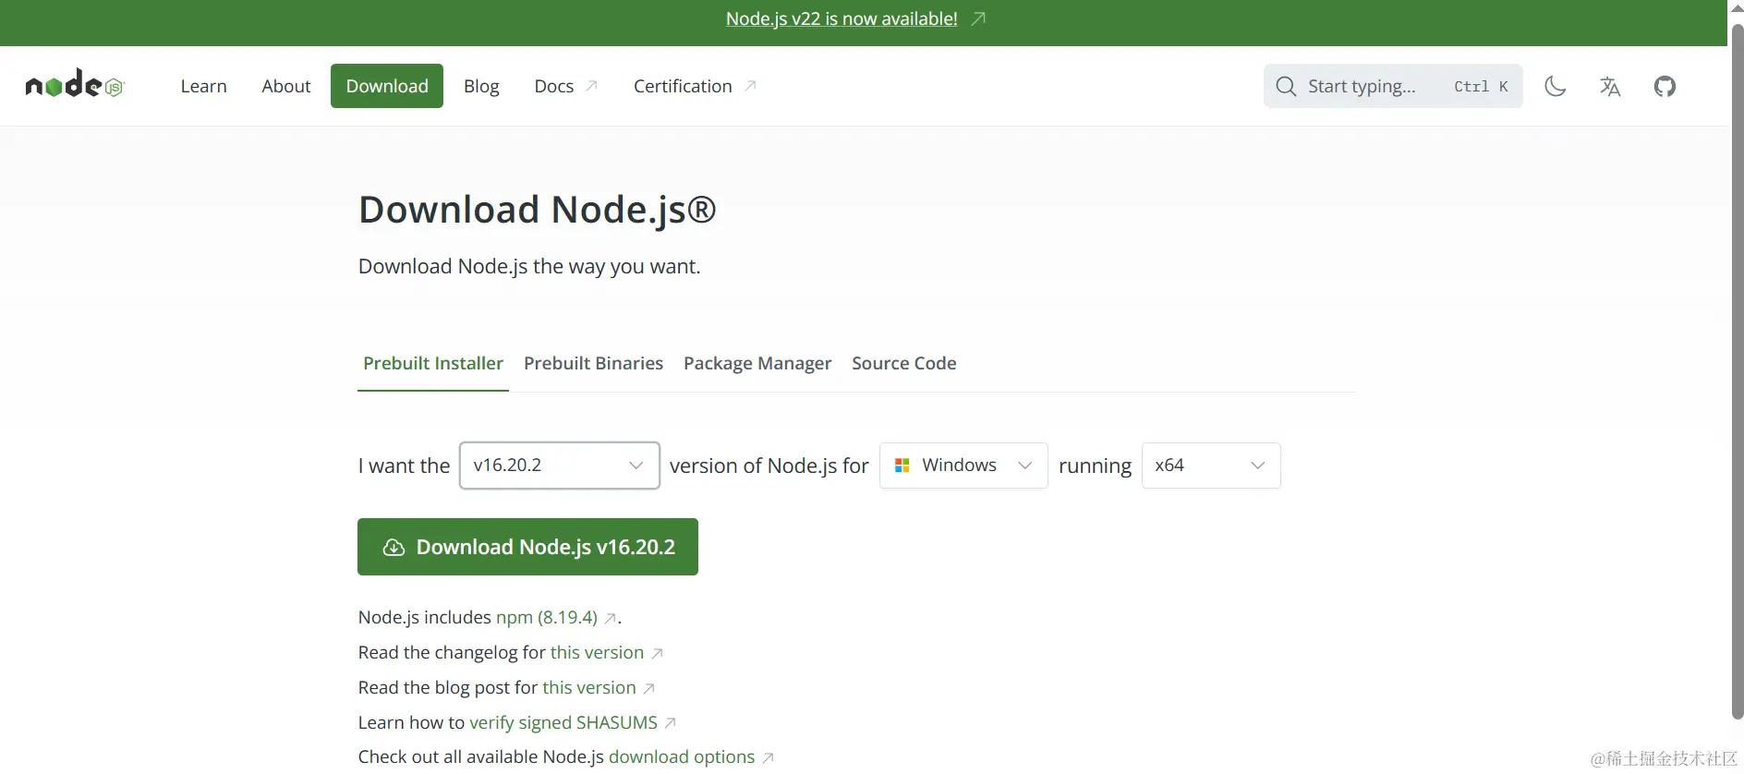This screenshot has height=774, width=1744.
Task: Open the changelog this version link
Action: [597, 652]
